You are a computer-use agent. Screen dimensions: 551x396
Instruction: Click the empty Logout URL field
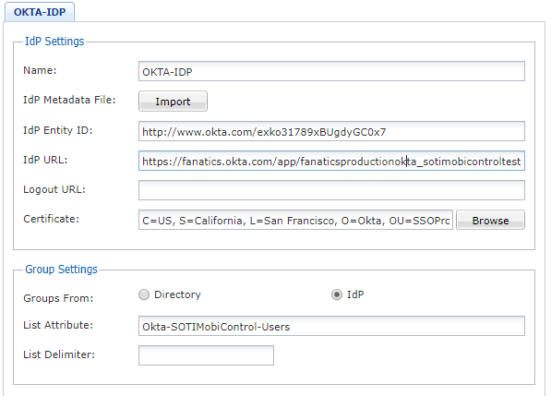click(x=331, y=190)
